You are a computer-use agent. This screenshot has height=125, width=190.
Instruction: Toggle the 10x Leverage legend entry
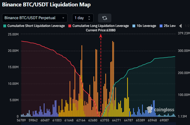[144, 26]
